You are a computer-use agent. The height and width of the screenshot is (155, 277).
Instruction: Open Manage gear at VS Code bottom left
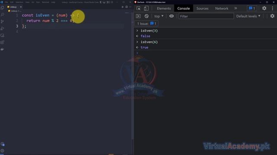[x=2, y=151]
